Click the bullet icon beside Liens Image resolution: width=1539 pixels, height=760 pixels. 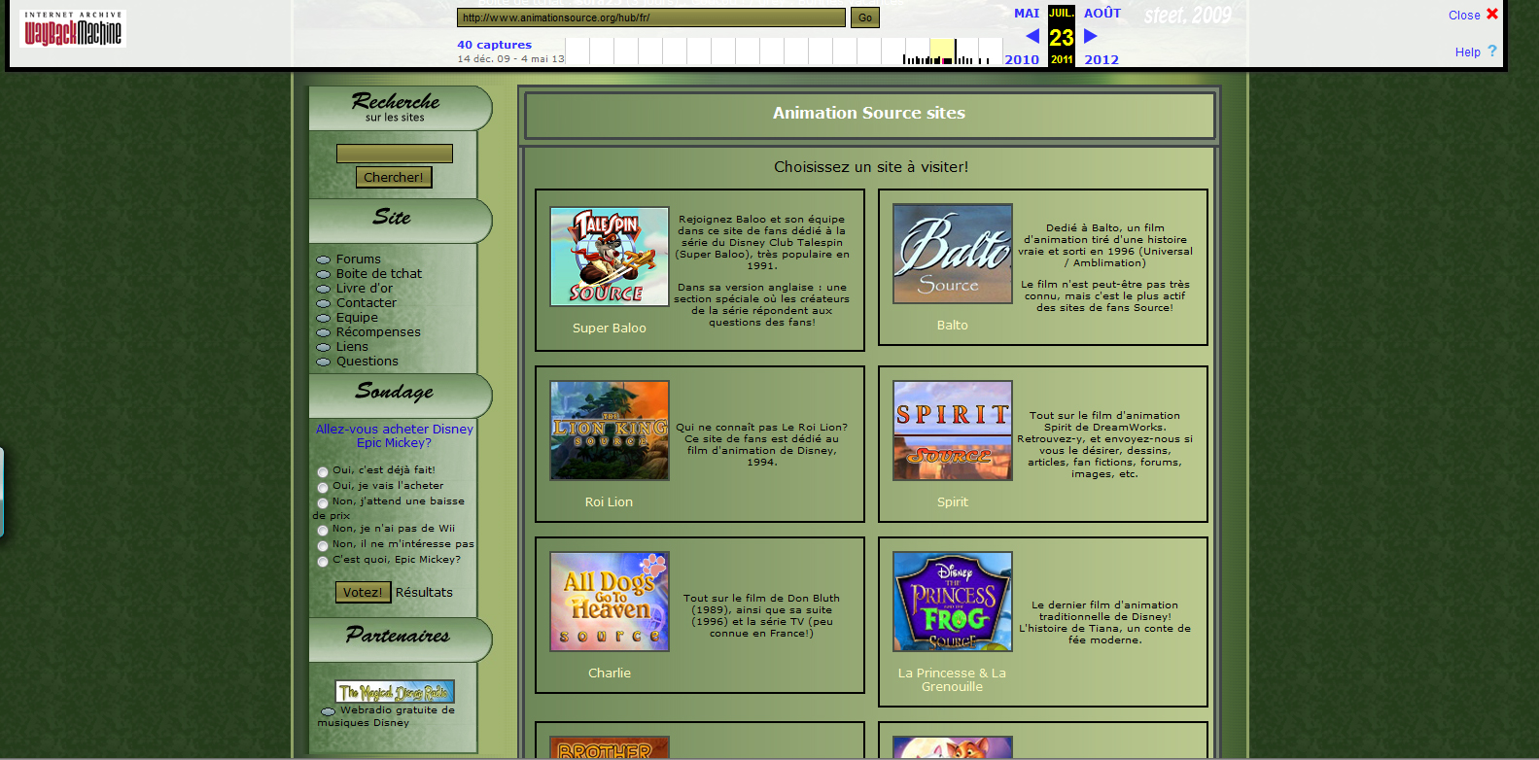coord(324,348)
